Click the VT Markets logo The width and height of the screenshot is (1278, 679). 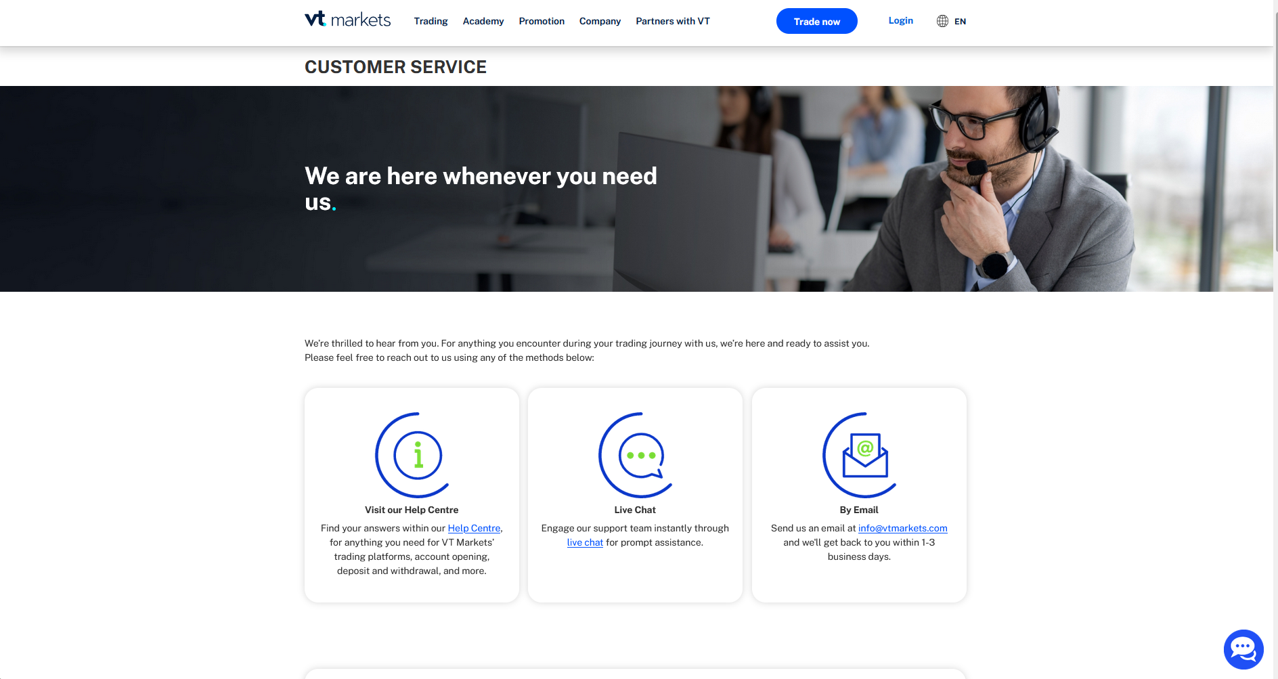point(347,20)
